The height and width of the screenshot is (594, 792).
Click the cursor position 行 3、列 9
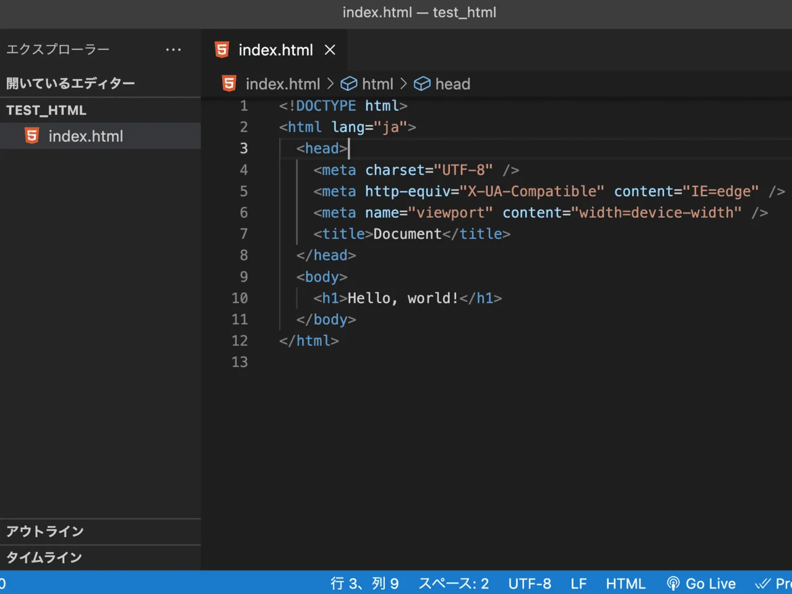[x=364, y=583]
